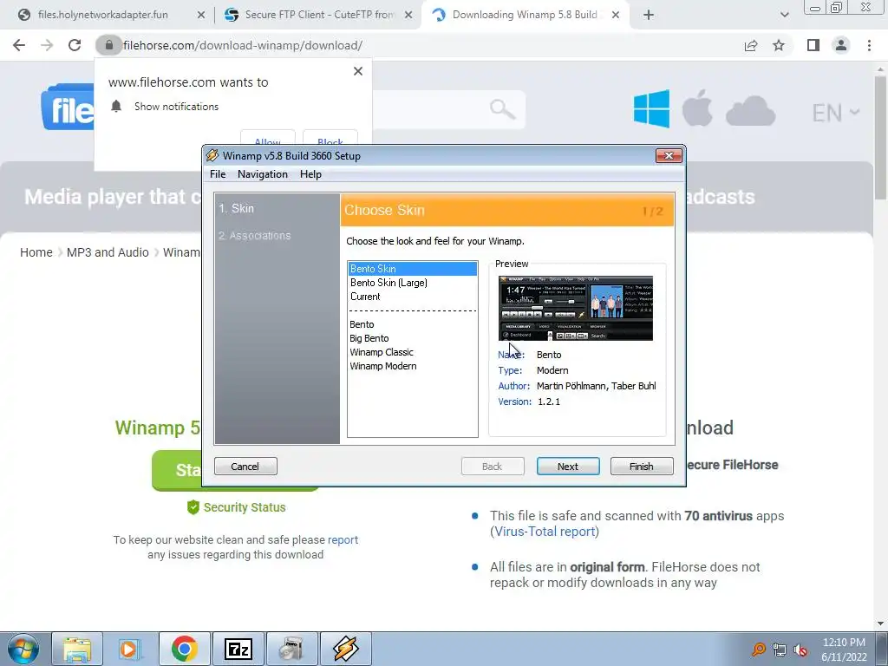Click the installer disc taskbar icon
This screenshot has width=888, height=666.
coord(291,649)
